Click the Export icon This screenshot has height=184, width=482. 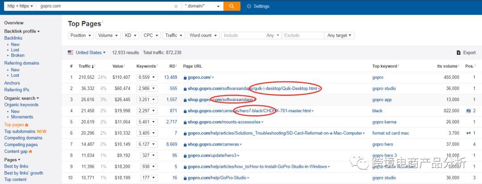[458, 53]
